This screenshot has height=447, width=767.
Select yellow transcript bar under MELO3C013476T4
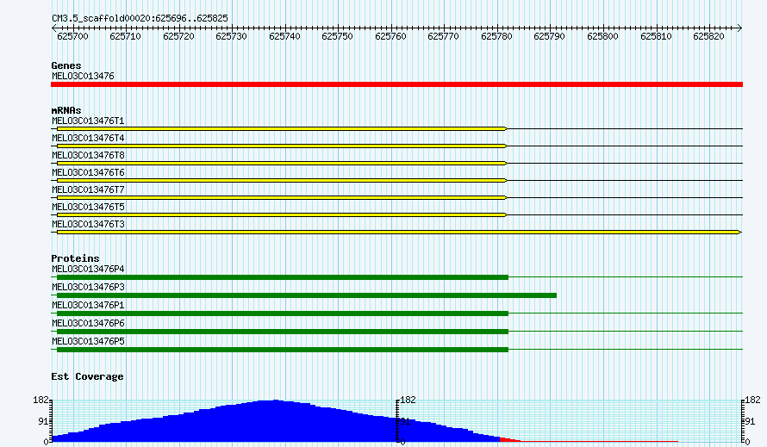pos(282,146)
